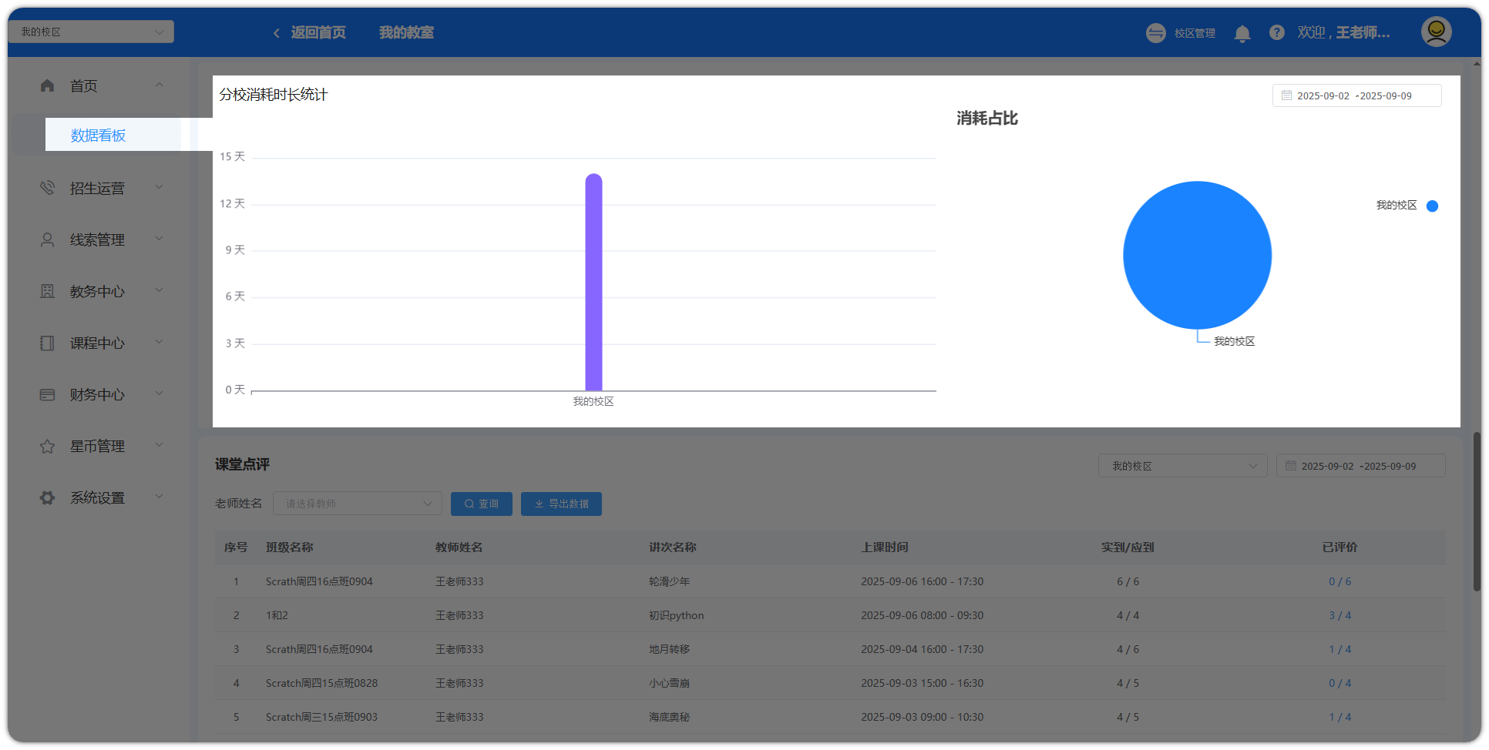Viewport: 1489px width, 750px height.
Task: Click the 欢迎, 王老师 username text
Action: click(1343, 32)
